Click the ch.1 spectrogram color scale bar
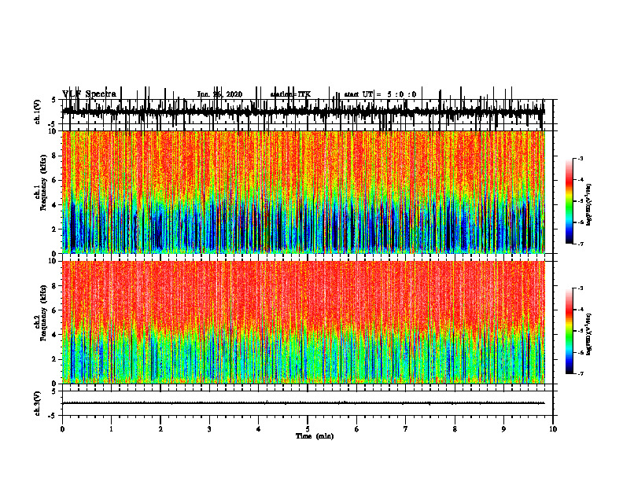The width and height of the screenshot is (623, 481). (570, 201)
